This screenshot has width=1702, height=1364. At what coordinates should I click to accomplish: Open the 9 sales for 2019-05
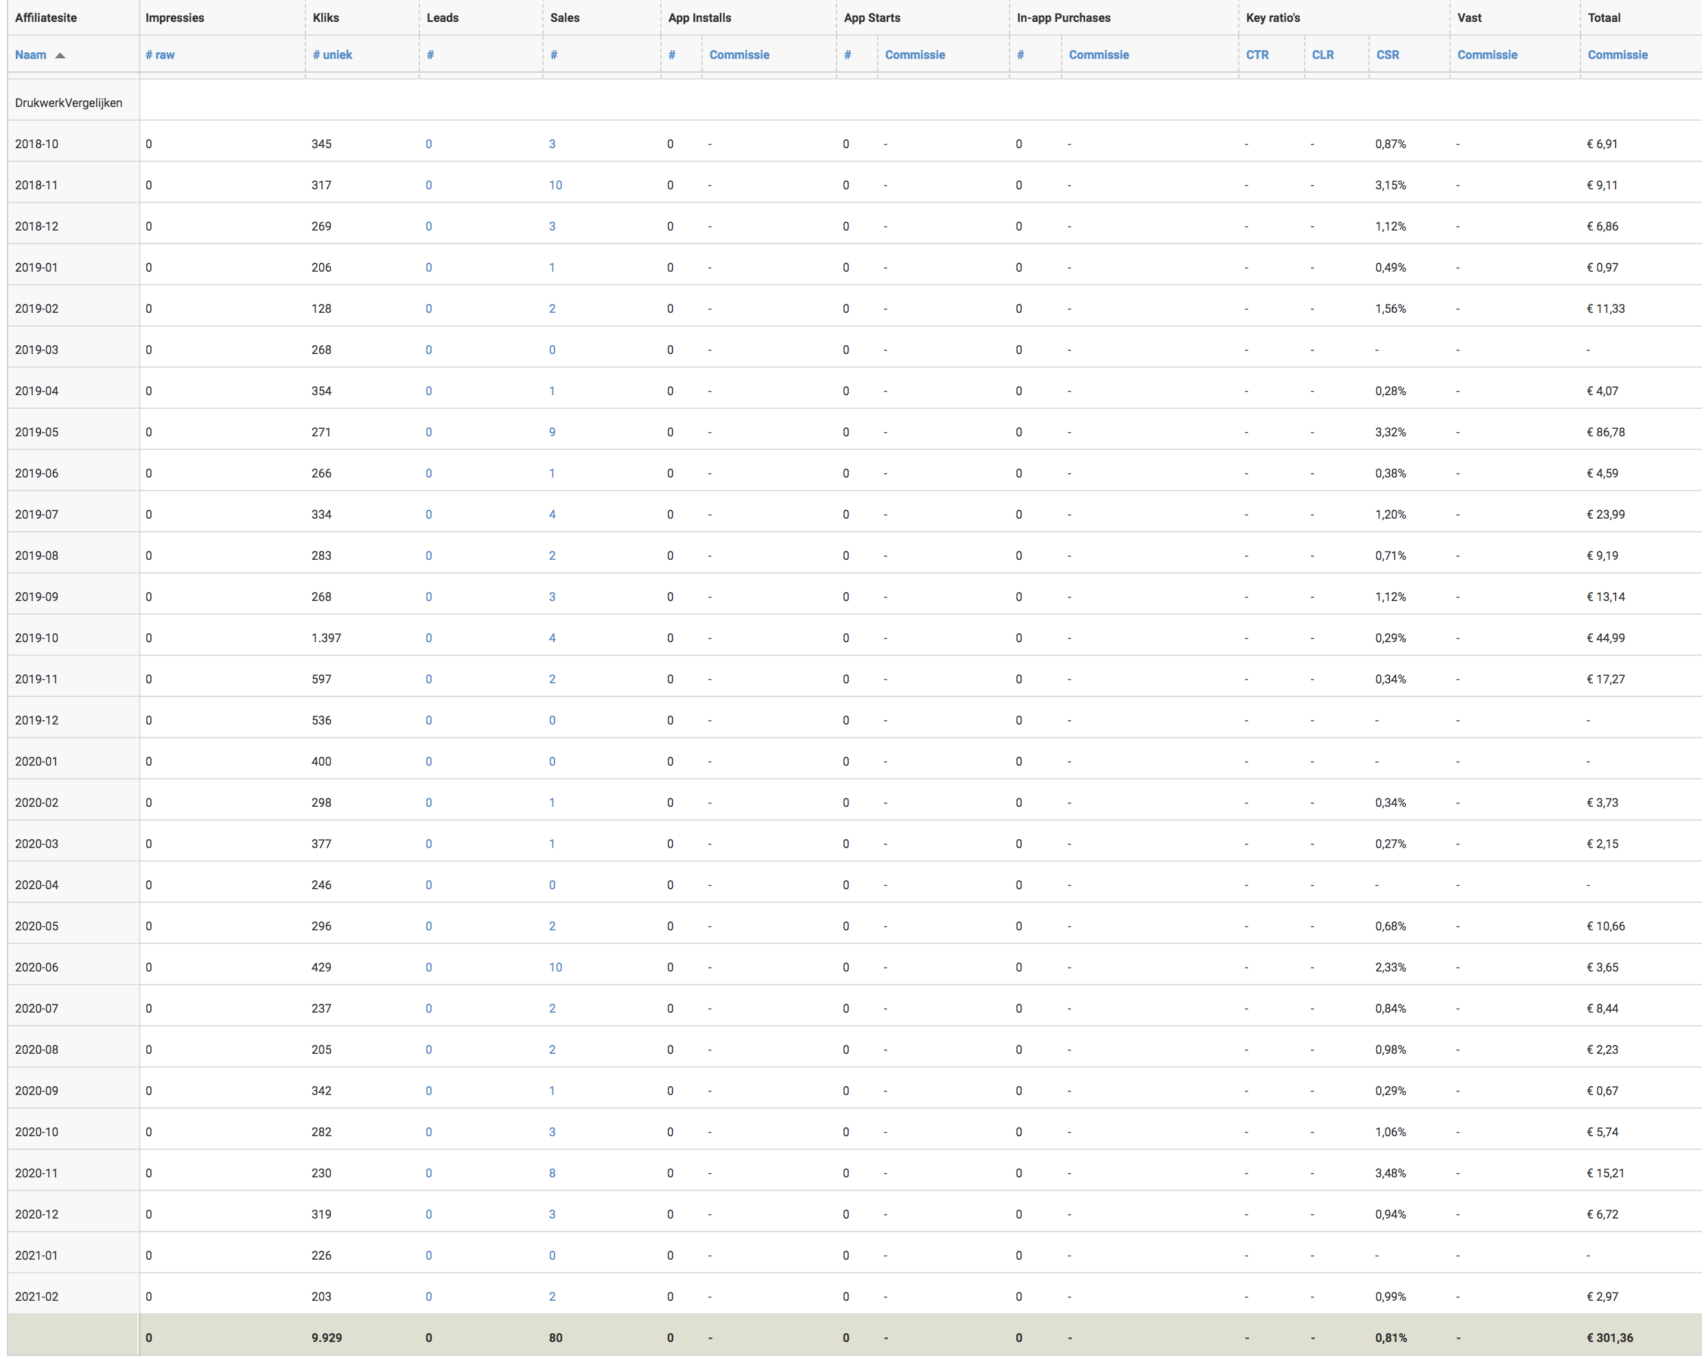pos(552,432)
